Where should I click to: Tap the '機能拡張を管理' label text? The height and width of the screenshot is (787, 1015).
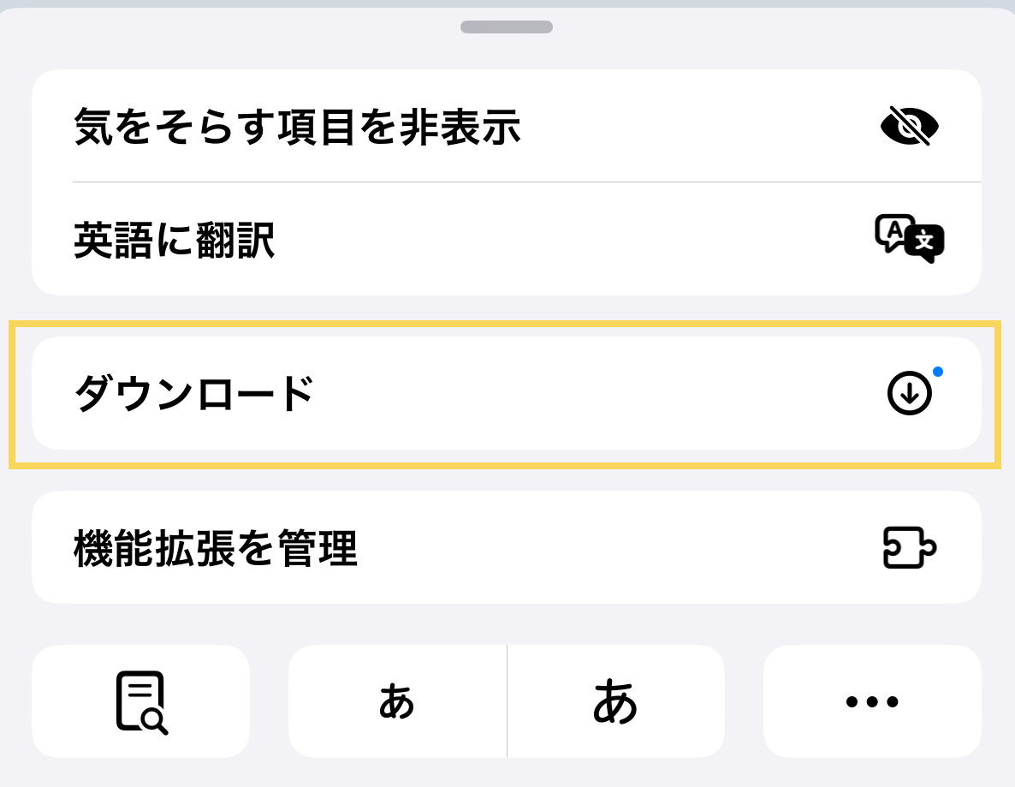point(215,549)
